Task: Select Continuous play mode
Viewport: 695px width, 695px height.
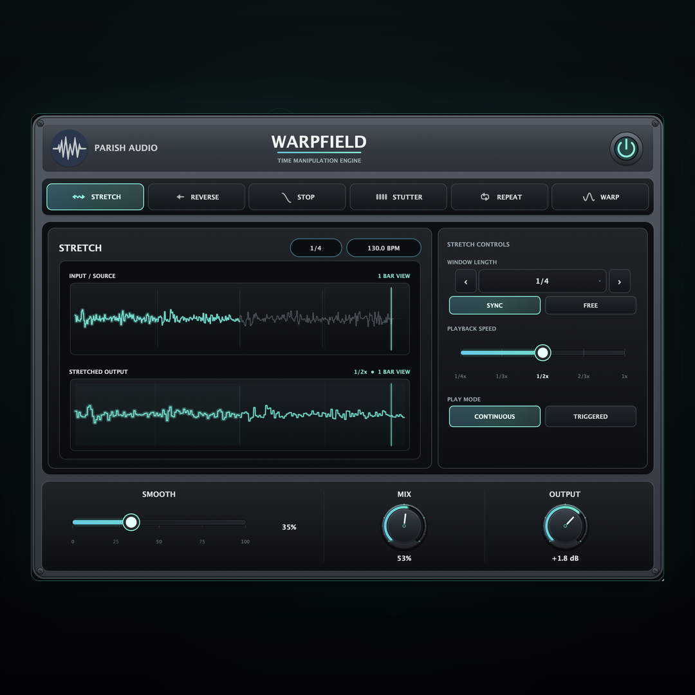Action: tap(495, 416)
